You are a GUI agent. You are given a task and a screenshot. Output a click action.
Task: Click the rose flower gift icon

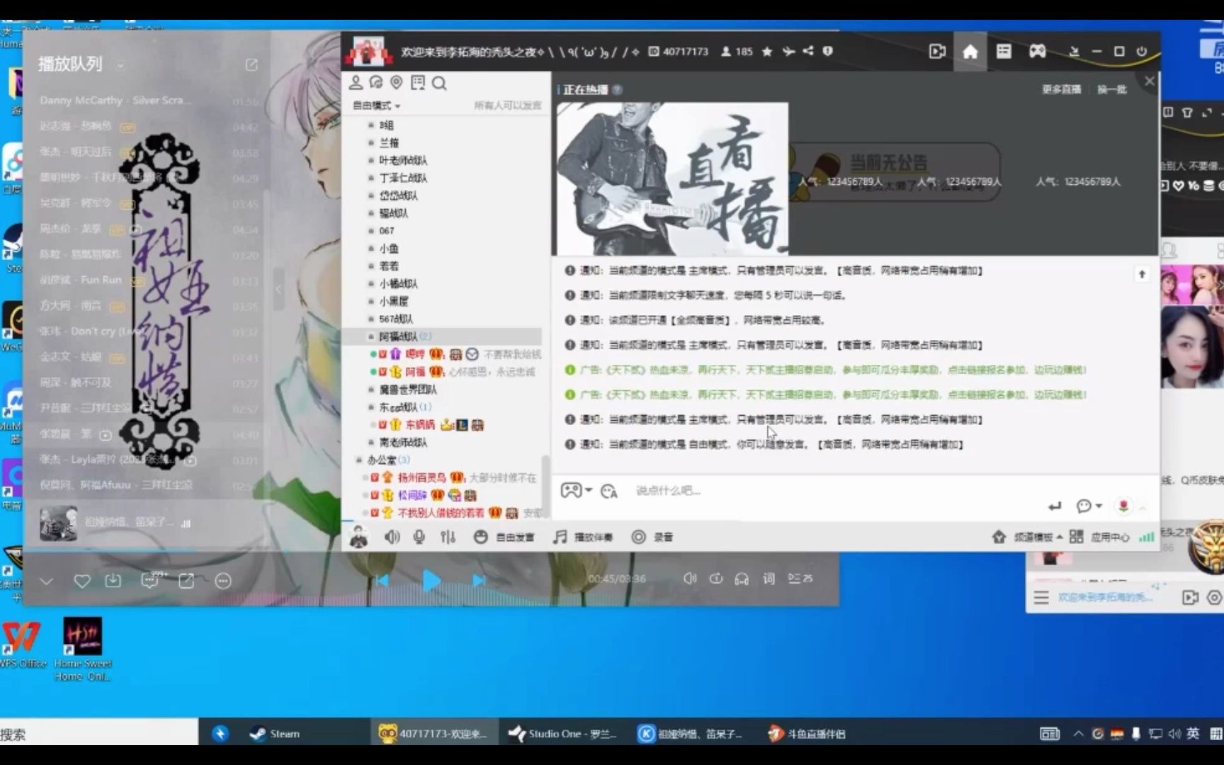tap(1123, 506)
